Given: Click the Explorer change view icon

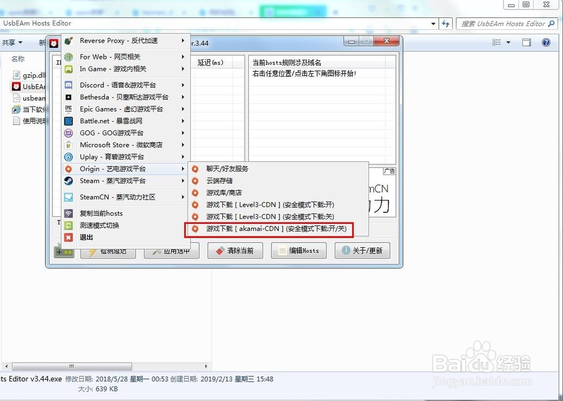Looking at the screenshot, I should tap(497, 42).
